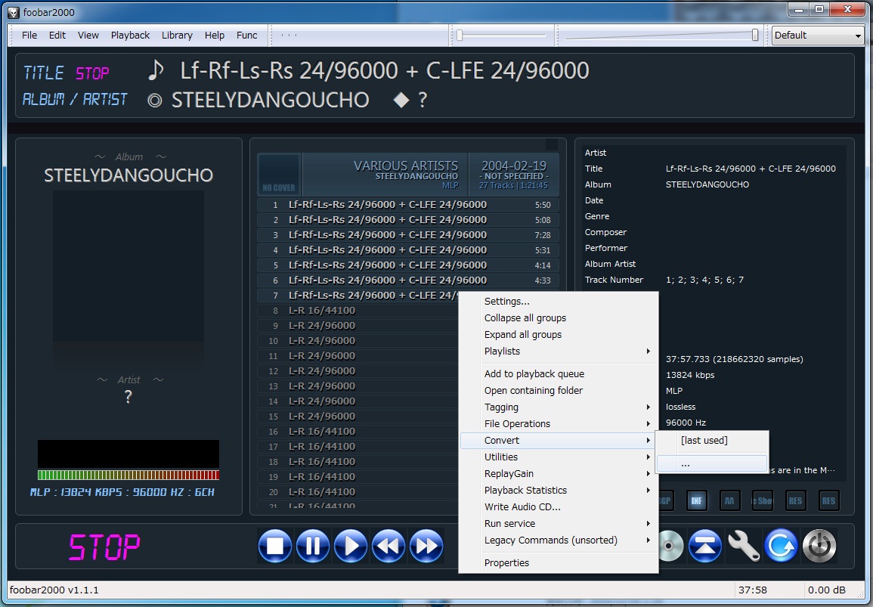Choose Open containing folder

tap(559, 390)
